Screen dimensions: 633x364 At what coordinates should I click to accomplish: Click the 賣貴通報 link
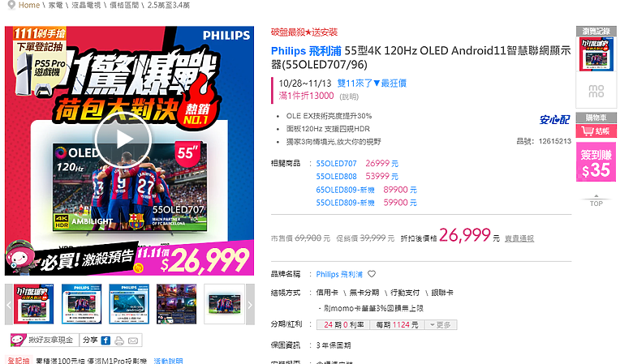[519, 238]
